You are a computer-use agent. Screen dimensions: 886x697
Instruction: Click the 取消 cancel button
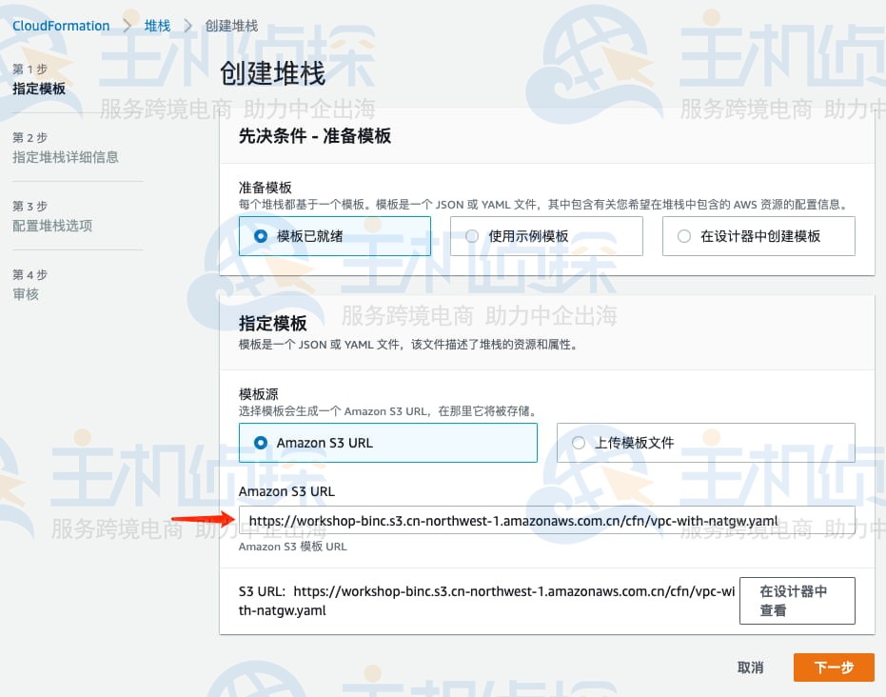[x=750, y=667]
